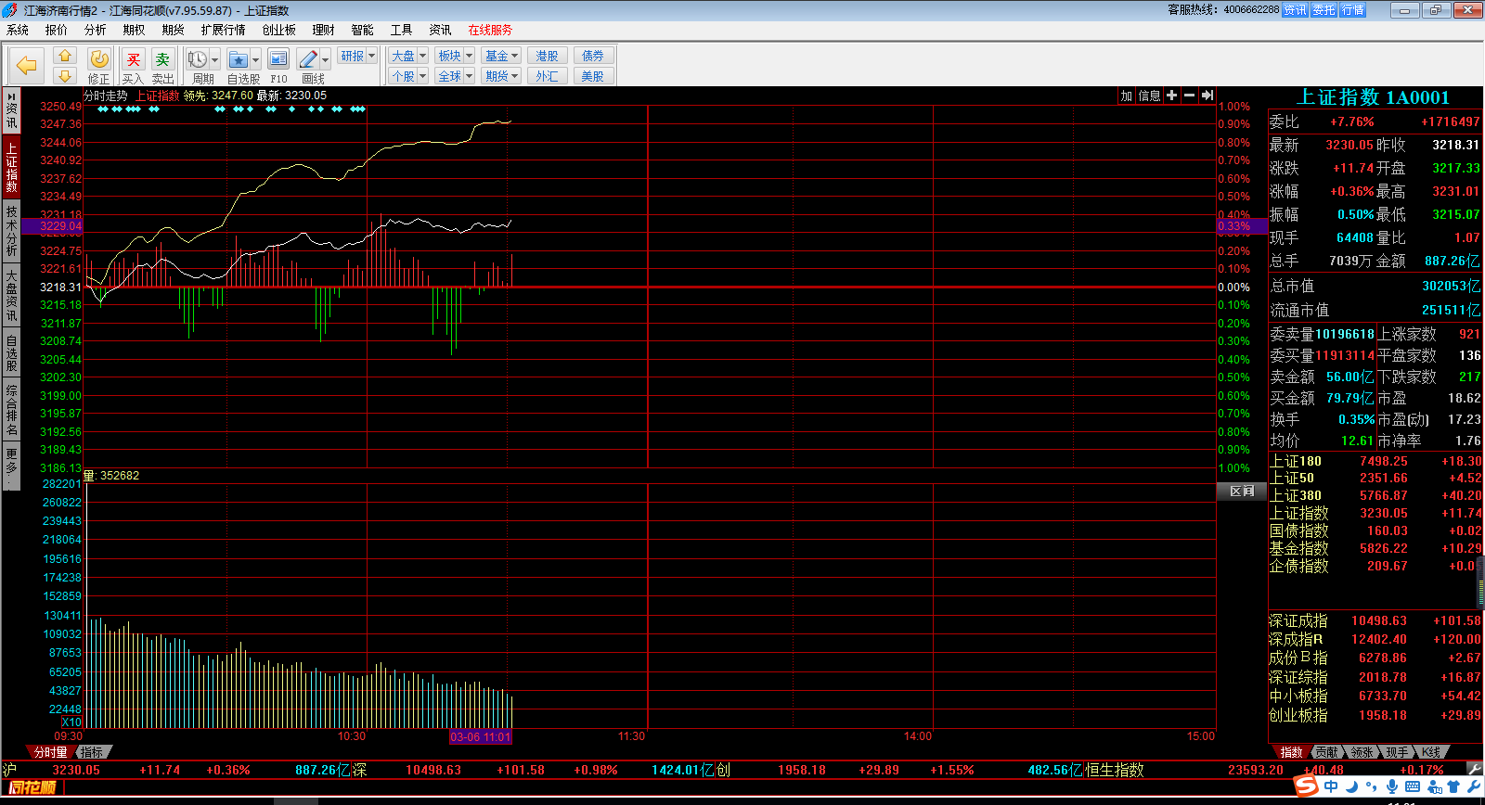The image size is (1485, 805).
Task: Click the yellow back arrow button
Action: pos(26,65)
